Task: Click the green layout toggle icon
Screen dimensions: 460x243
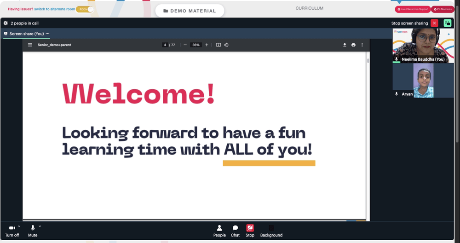Action: [448, 23]
